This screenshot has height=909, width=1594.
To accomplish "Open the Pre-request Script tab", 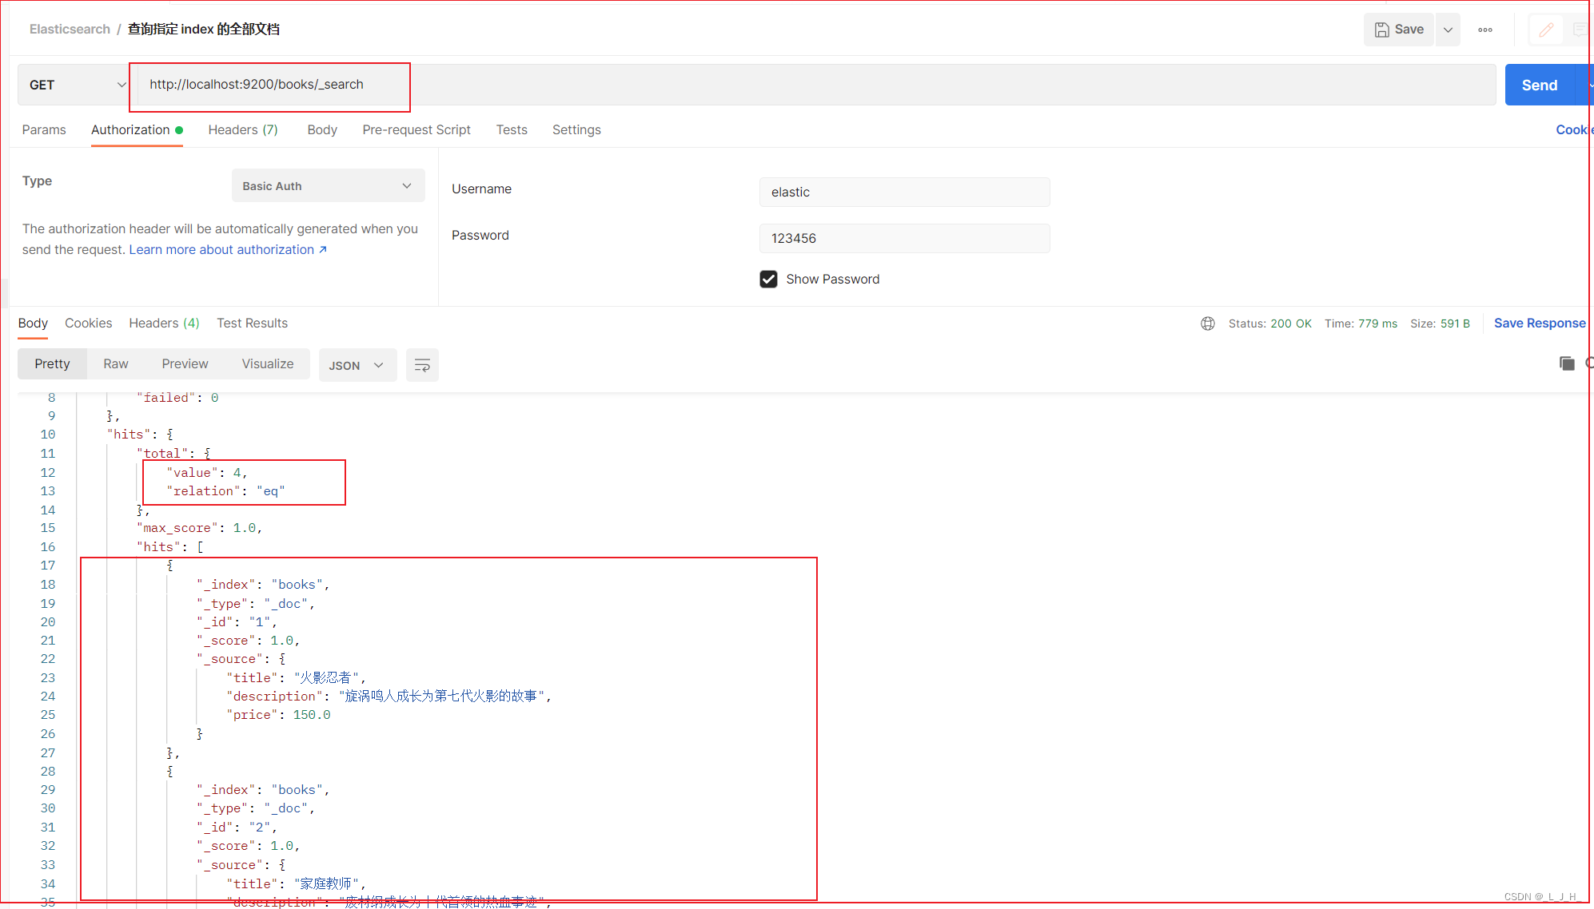I will [416, 129].
